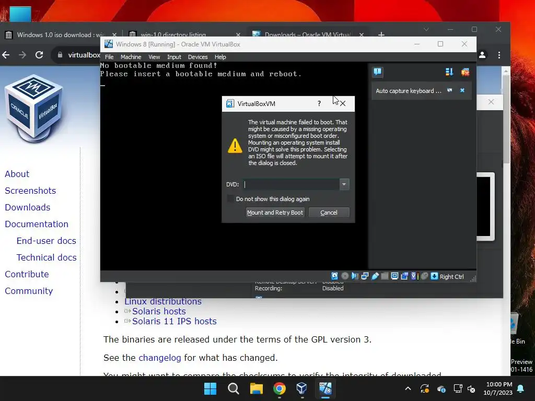This screenshot has width=535, height=401.
Task: Open Technical docs link
Action: pyautogui.click(x=46, y=257)
